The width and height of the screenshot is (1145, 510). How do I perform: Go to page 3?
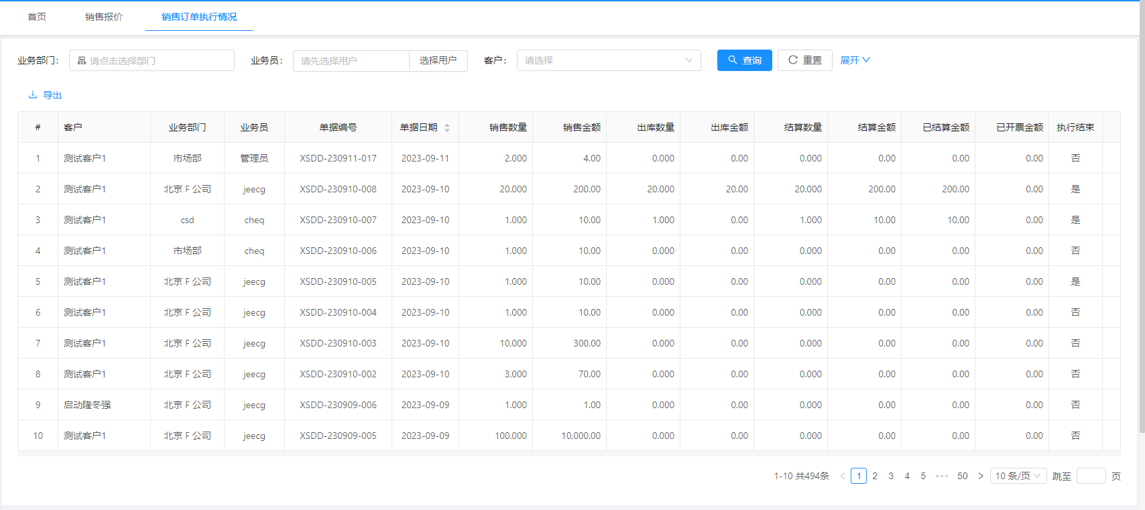[x=891, y=476]
